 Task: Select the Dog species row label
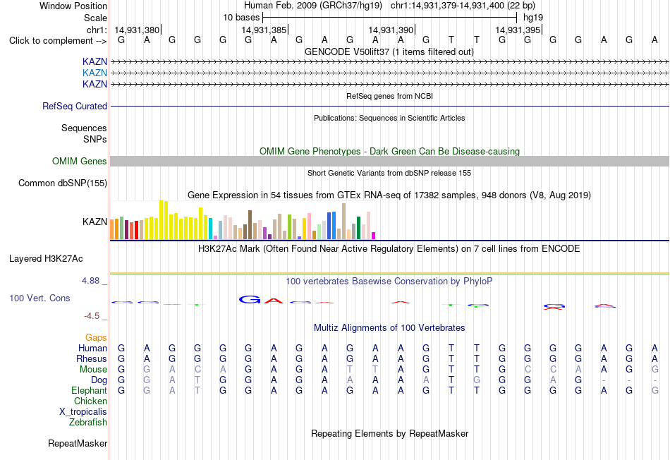pos(99,380)
